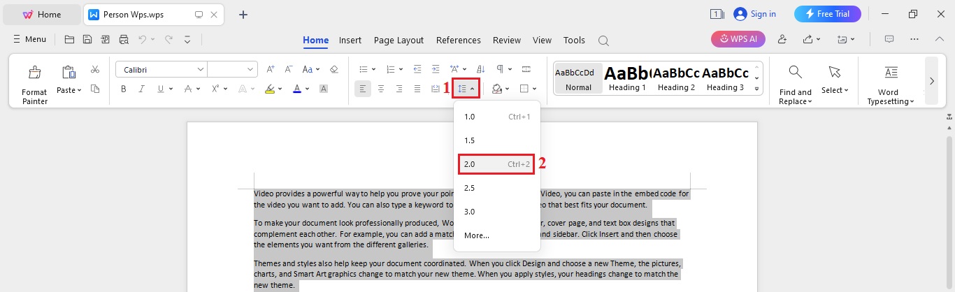The height and width of the screenshot is (292, 955).
Task: Clear formatting with the eraser icon
Action: tap(334, 69)
